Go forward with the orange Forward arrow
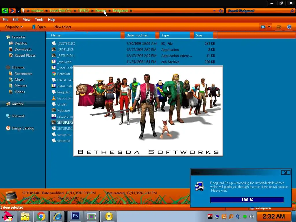Image resolution: width=296 pixels, height=222 pixels. pyautogui.click(x=12, y=11)
